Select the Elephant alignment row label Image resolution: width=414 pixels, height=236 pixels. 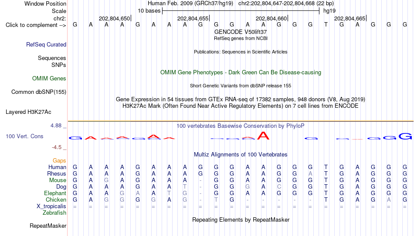[55, 193]
